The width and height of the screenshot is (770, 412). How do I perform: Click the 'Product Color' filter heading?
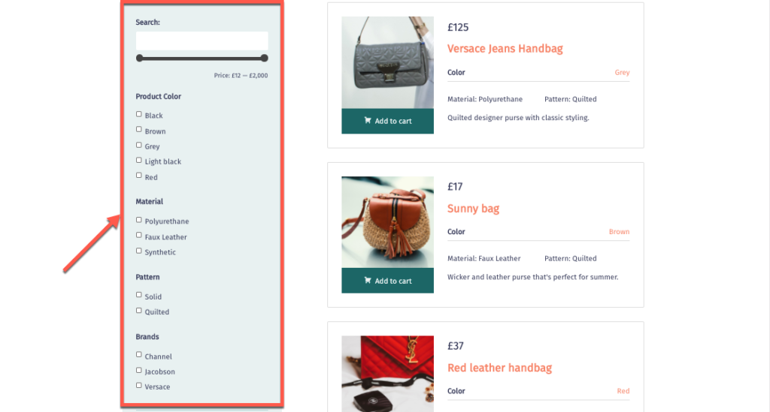coord(158,97)
